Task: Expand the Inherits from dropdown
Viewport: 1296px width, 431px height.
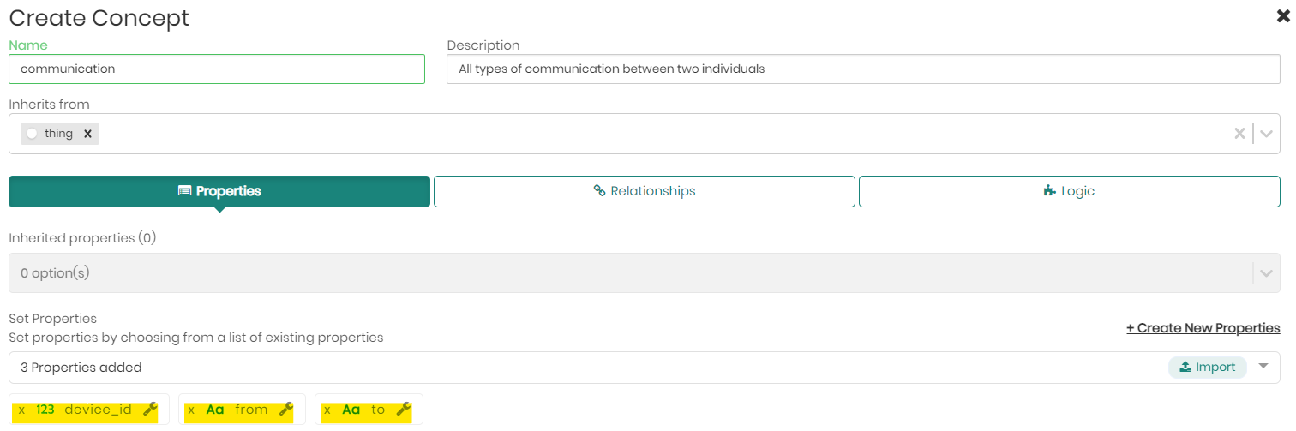Action: tap(1266, 134)
